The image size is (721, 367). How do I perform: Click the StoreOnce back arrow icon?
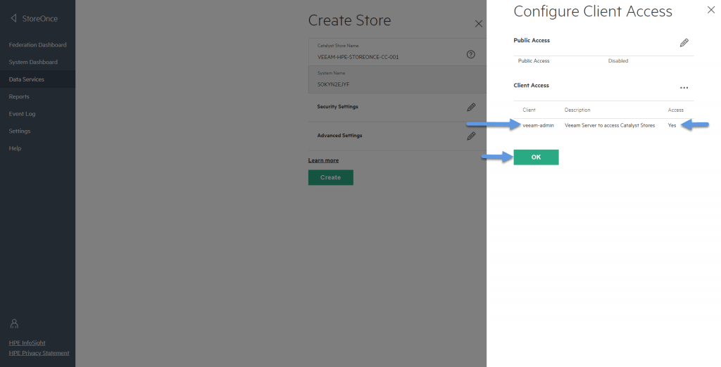14,18
